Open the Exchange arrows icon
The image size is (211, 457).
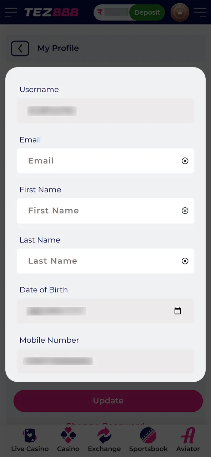click(x=104, y=436)
